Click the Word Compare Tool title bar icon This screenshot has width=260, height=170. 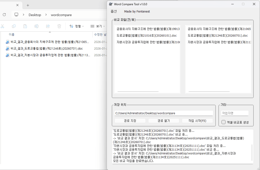110,4
